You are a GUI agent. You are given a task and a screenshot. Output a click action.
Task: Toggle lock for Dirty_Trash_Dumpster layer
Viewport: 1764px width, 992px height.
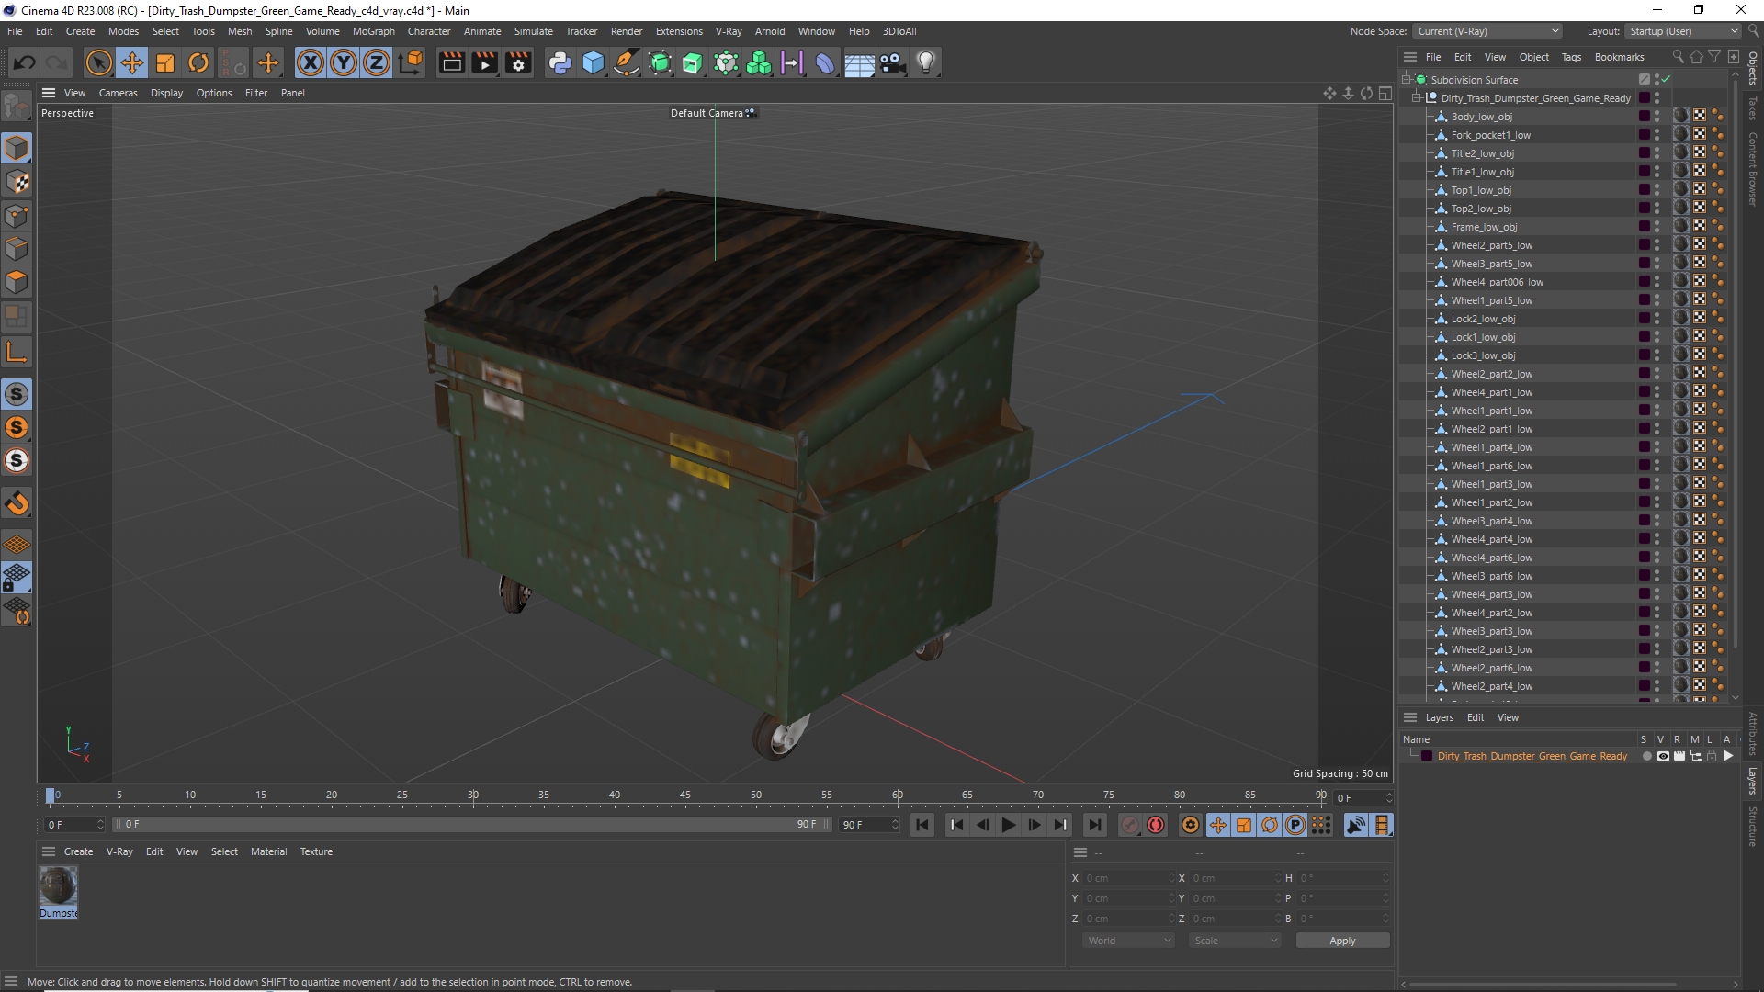pyautogui.click(x=1712, y=757)
